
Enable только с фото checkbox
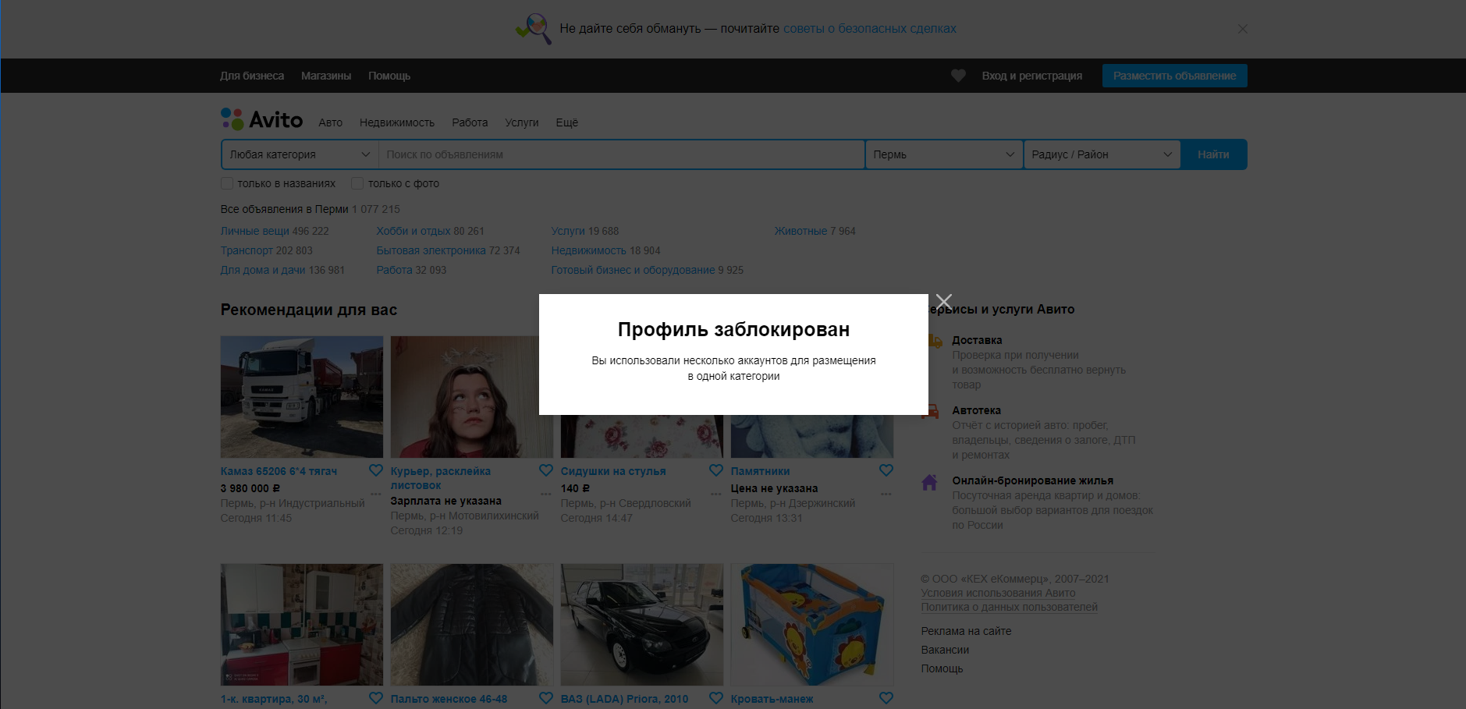coord(357,183)
